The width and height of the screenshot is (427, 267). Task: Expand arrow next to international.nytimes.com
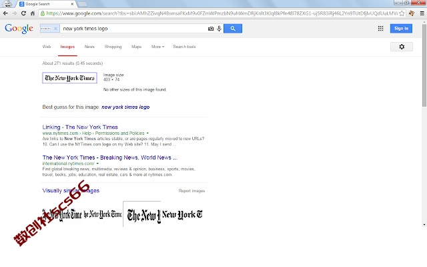tap(97, 164)
